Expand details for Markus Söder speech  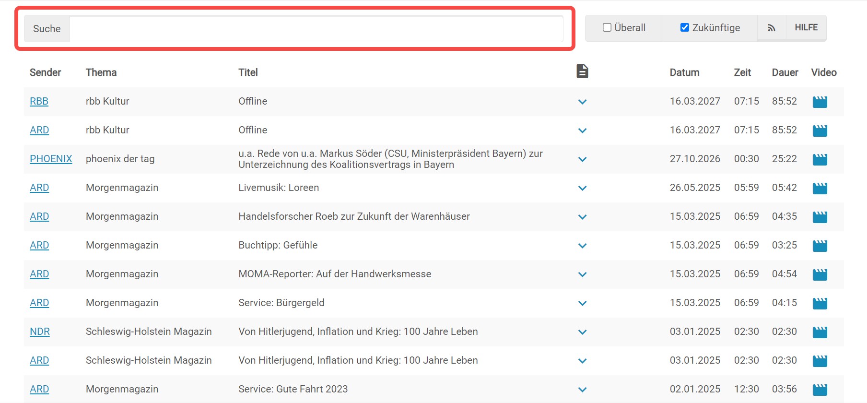click(x=582, y=159)
